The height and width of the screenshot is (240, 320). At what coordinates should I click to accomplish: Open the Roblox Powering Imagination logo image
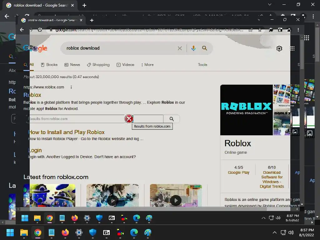(246, 110)
